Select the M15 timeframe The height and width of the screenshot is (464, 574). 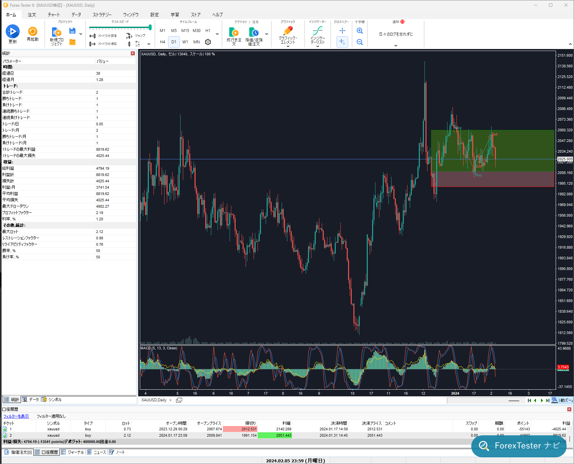click(x=185, y=31)
